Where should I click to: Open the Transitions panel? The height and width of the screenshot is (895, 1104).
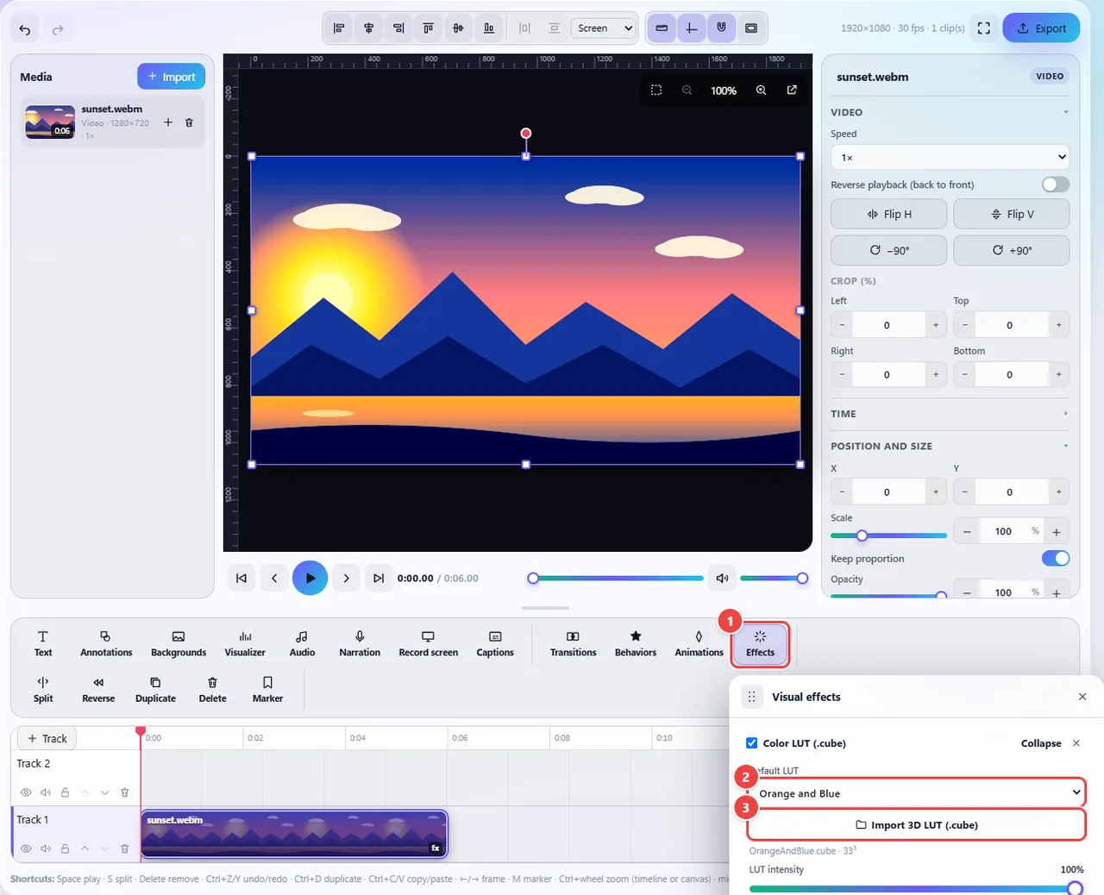(574, 644)
